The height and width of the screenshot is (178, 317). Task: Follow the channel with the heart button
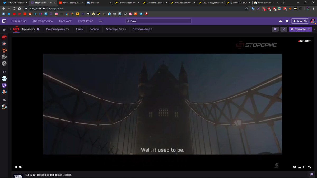[x=275, y=29]
